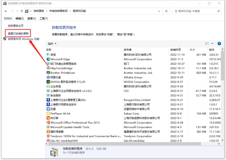Click the Forward navigation arrow
The height and width of the screenshot is (160, 226).
12,11
